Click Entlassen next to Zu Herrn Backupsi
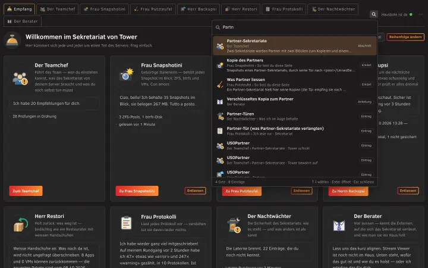 [x=408, y=191]
